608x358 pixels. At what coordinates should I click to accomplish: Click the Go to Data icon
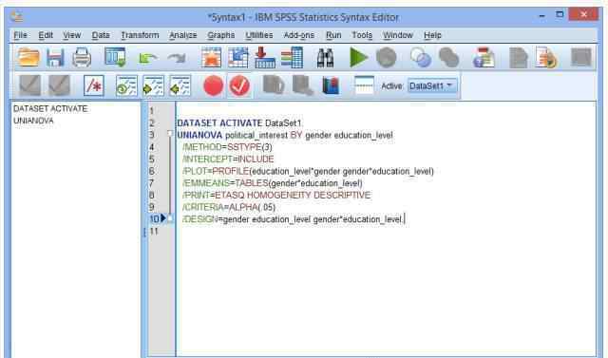pyautogui.click(x=211, y=57)
